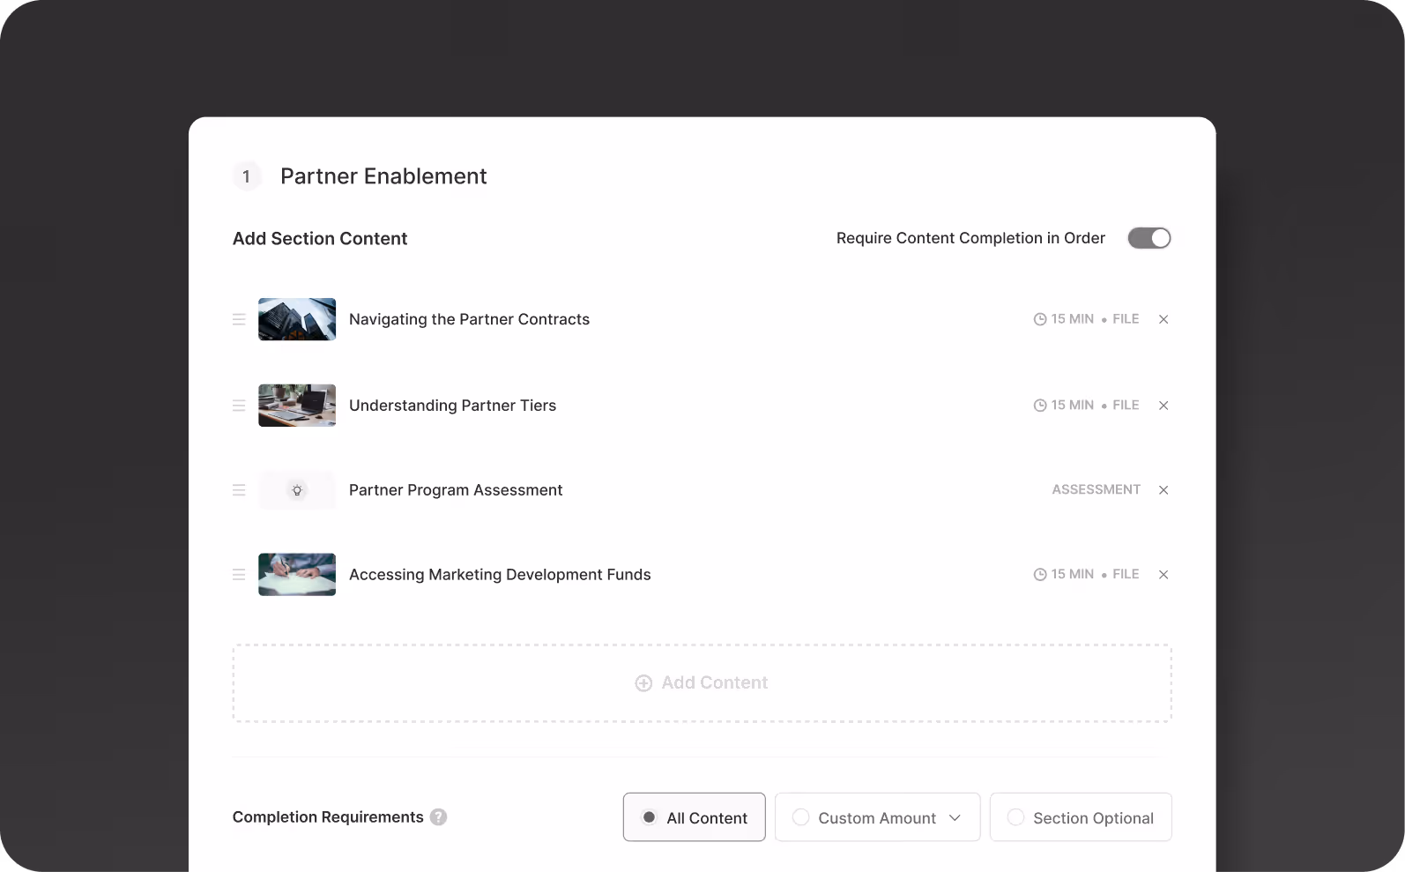Click the Partner Enablement section title
Image resolution: width=1405 pixels, height=872 pixels.
tap(383, 176)
